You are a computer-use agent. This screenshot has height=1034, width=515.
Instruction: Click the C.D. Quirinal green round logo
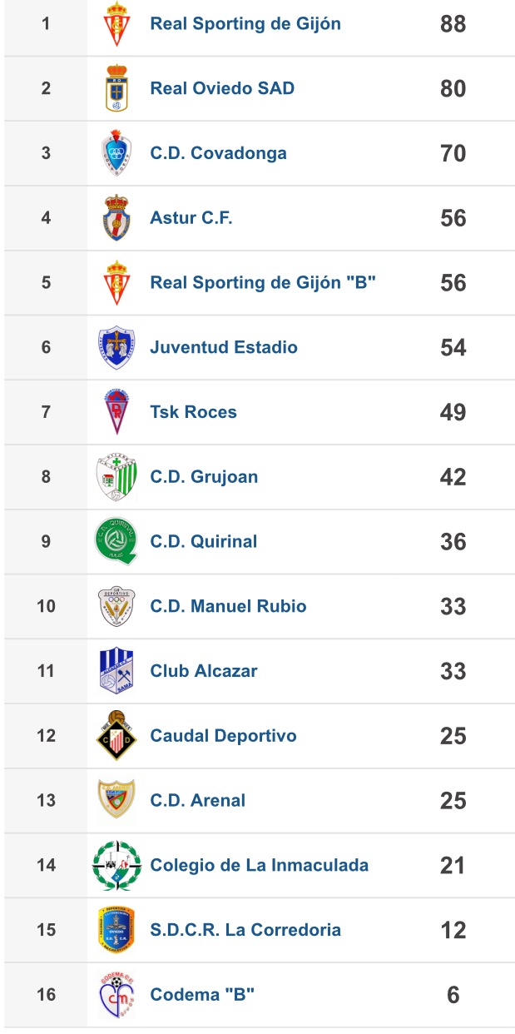coord(116,541)
